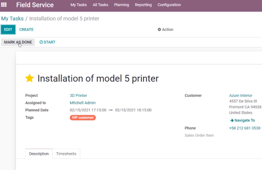Start the task timer with START
This screenshot has width=262, height=170.
click(47, 42)
